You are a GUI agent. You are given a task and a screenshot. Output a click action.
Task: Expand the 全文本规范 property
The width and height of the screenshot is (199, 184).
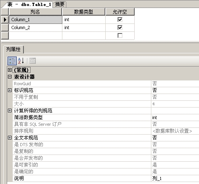[x=10, y=138]
